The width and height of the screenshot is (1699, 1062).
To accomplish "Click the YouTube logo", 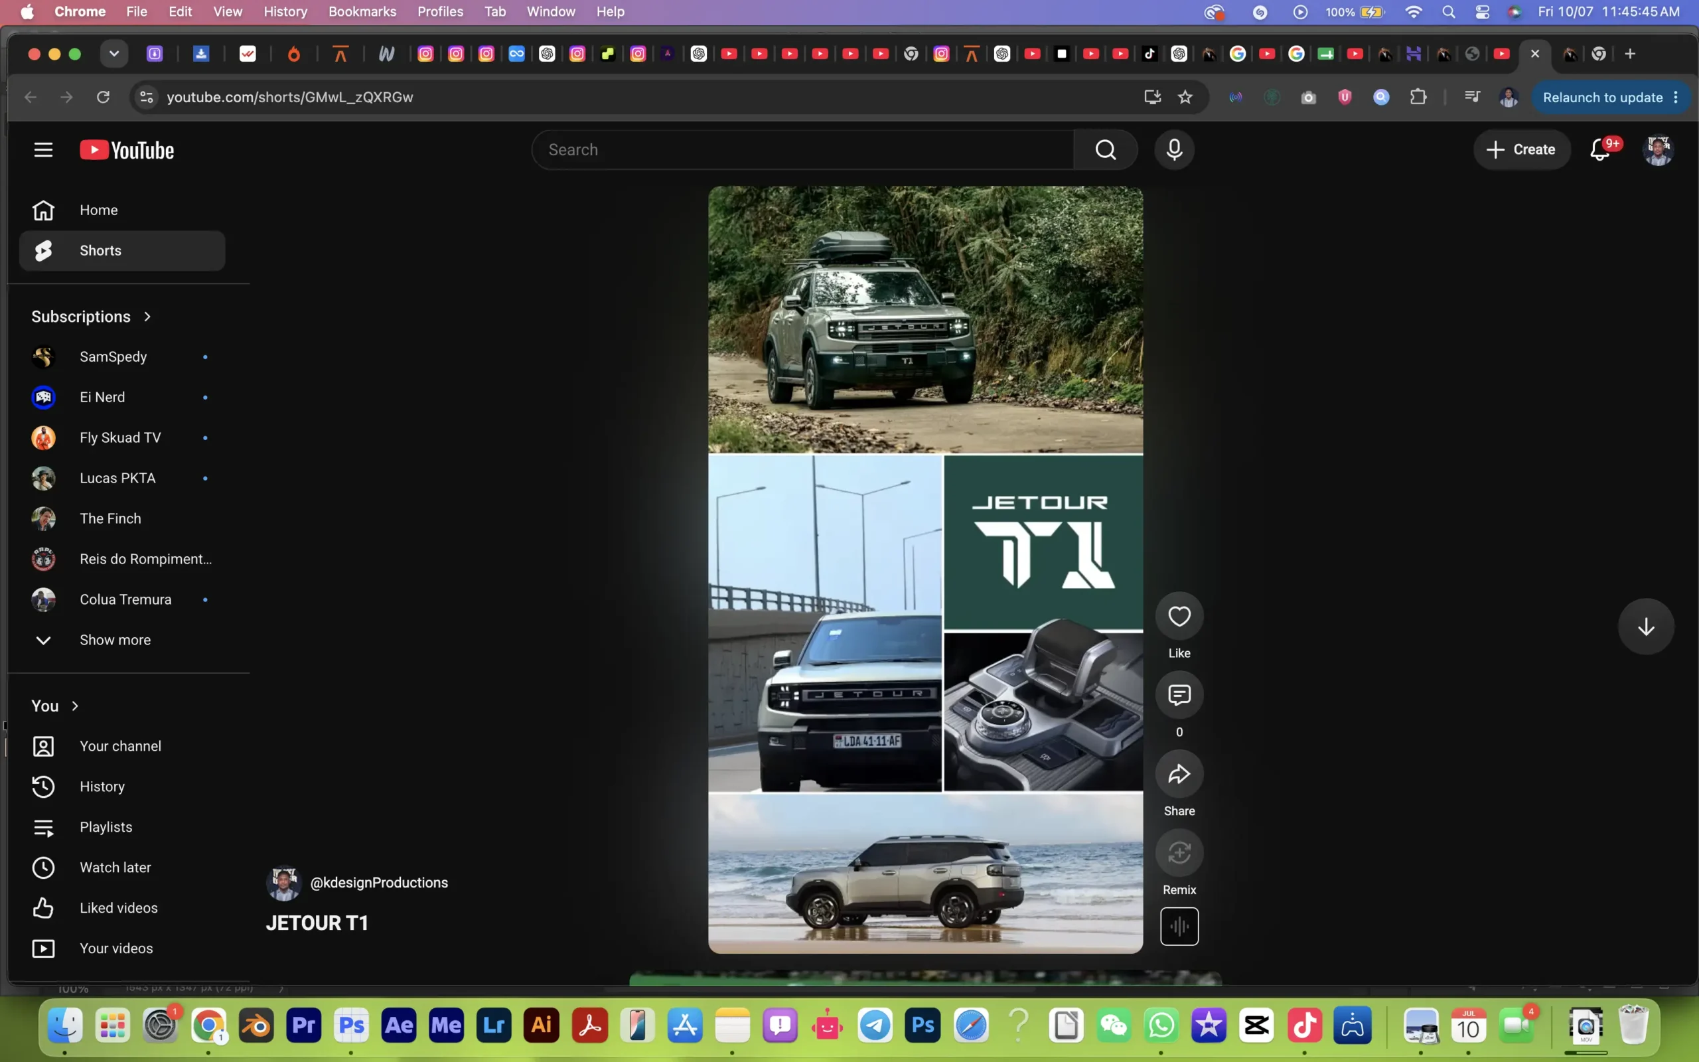I will [127, 149].
